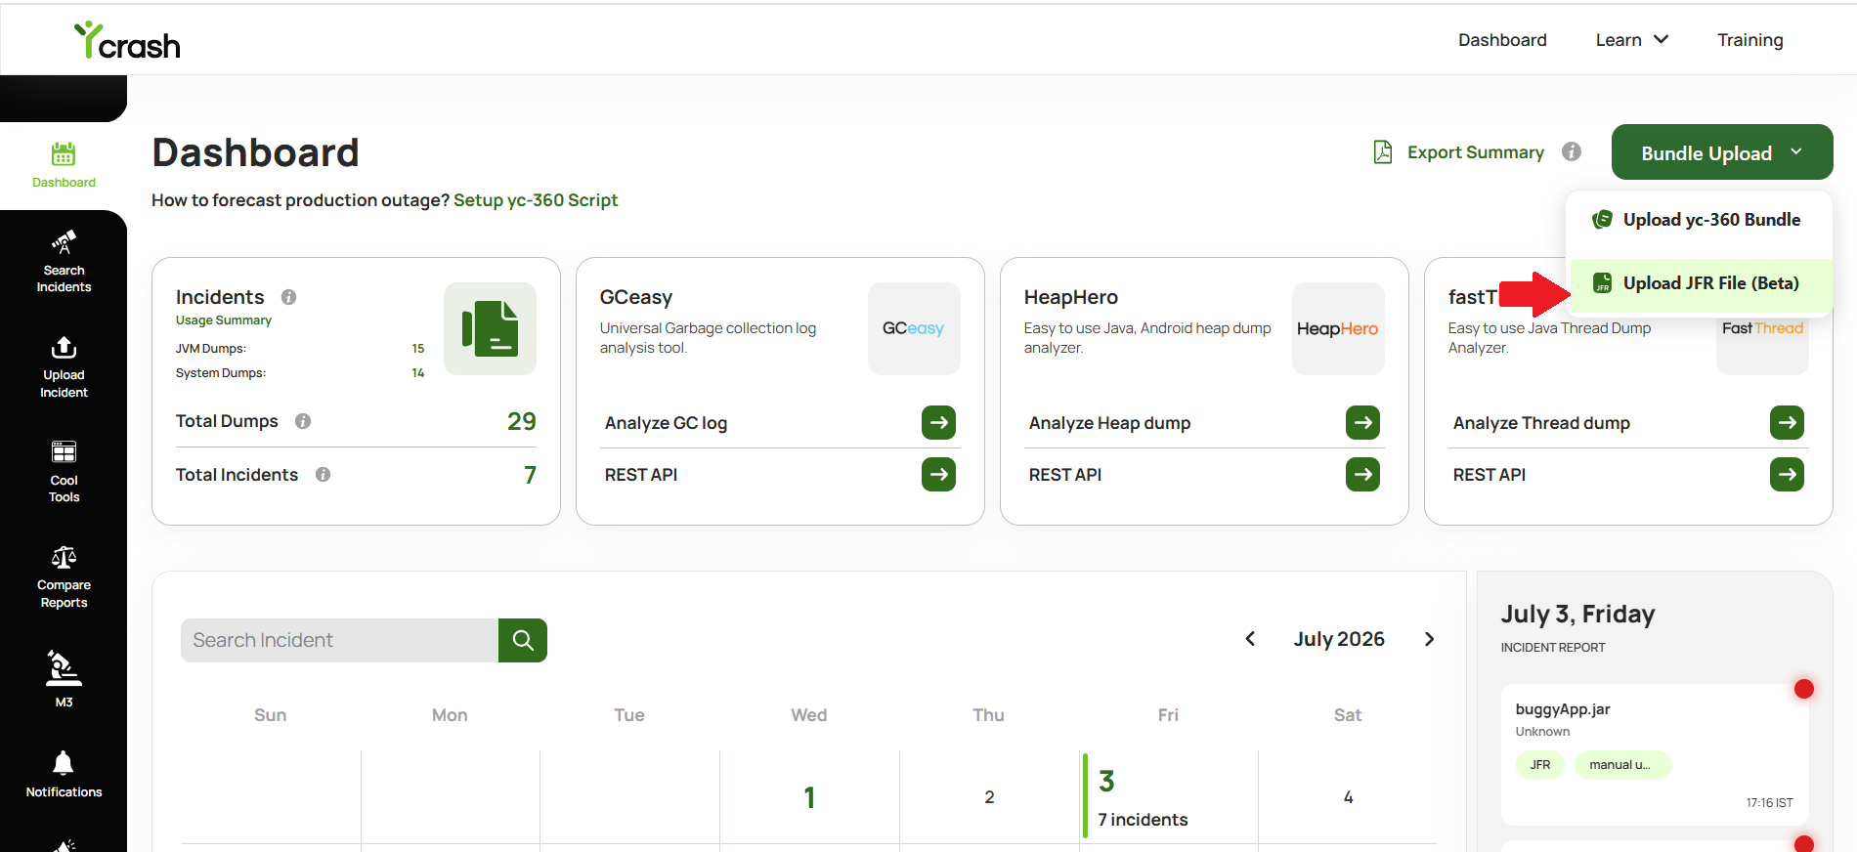1857x852 pixels.
Task: Click the info icon next to Total Dumps
Action: pos(303,421)
